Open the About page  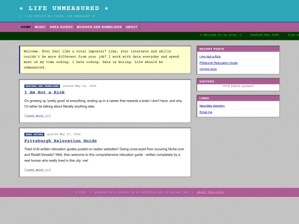click(x=132, y=27)
